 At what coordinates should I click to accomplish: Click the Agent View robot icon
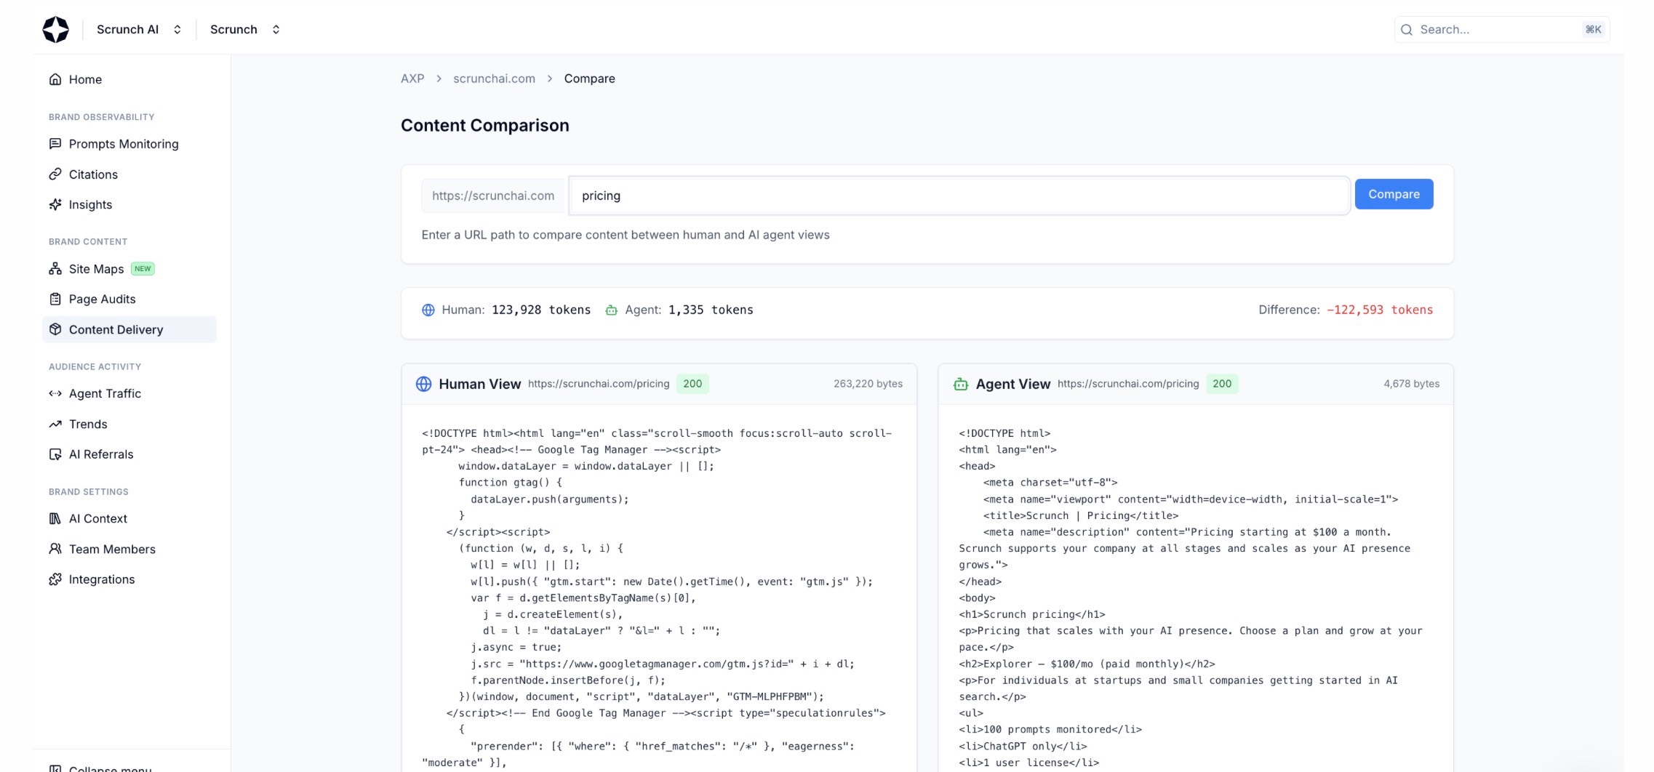[x=961, y=384]
